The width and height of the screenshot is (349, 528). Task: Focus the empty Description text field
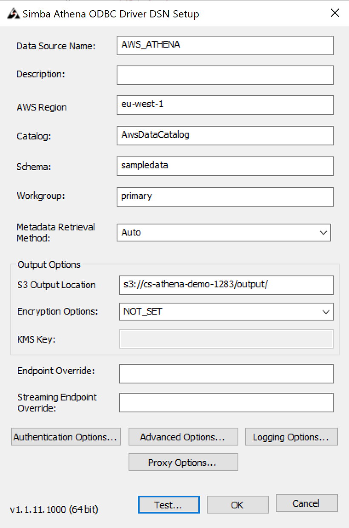[225, 75]
